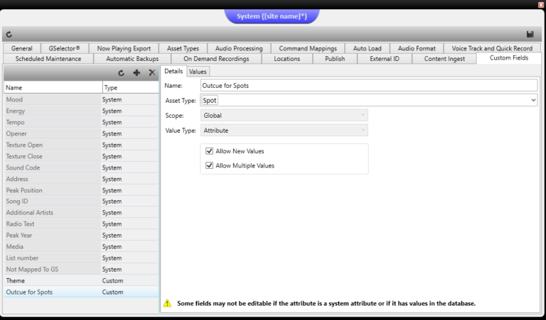Open the Value Type dropdown
The width and height of the screenshot is (546, 320).
tap(363, 131)
